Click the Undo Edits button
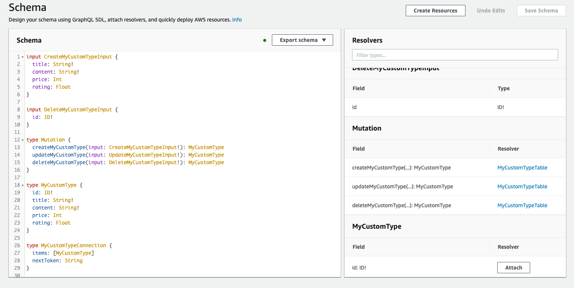 pos(491,11)
